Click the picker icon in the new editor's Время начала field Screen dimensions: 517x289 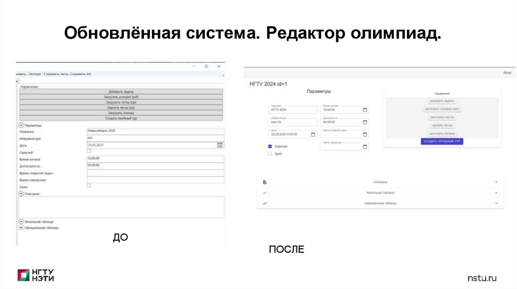coord(365,110)
